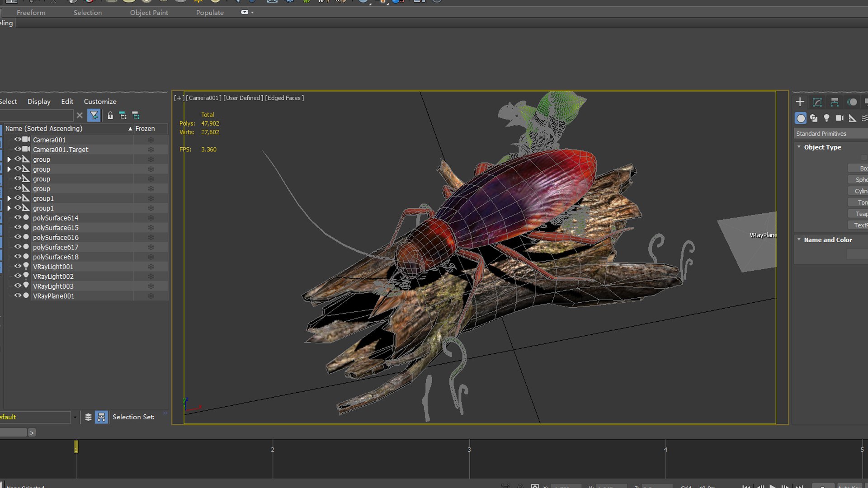
Task: Select the Helpers category icon
Action: pos(852,118)
